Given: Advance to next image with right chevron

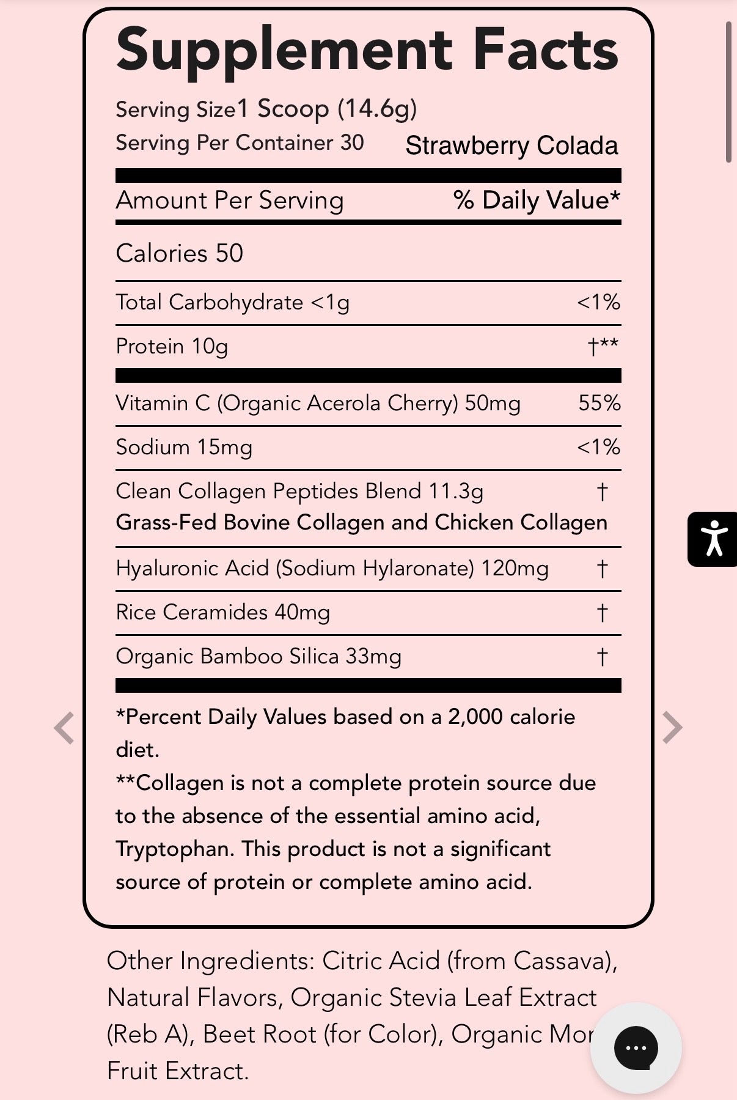Looking at the screenshot, I should tap(672, 728).
